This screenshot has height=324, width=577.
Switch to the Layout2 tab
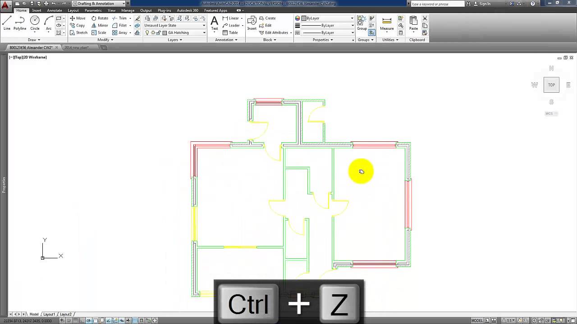66,314
